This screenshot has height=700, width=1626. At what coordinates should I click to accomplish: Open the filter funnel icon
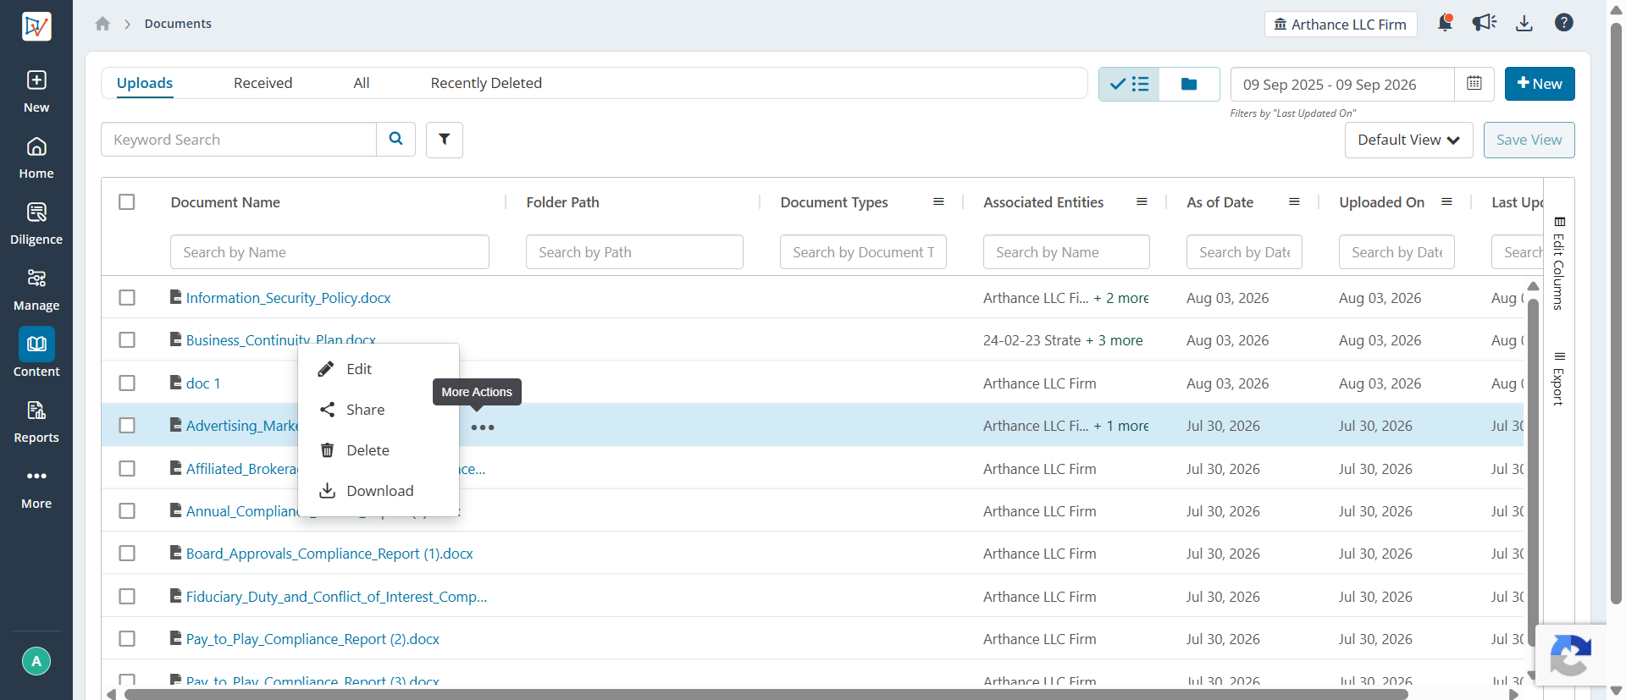445,140
